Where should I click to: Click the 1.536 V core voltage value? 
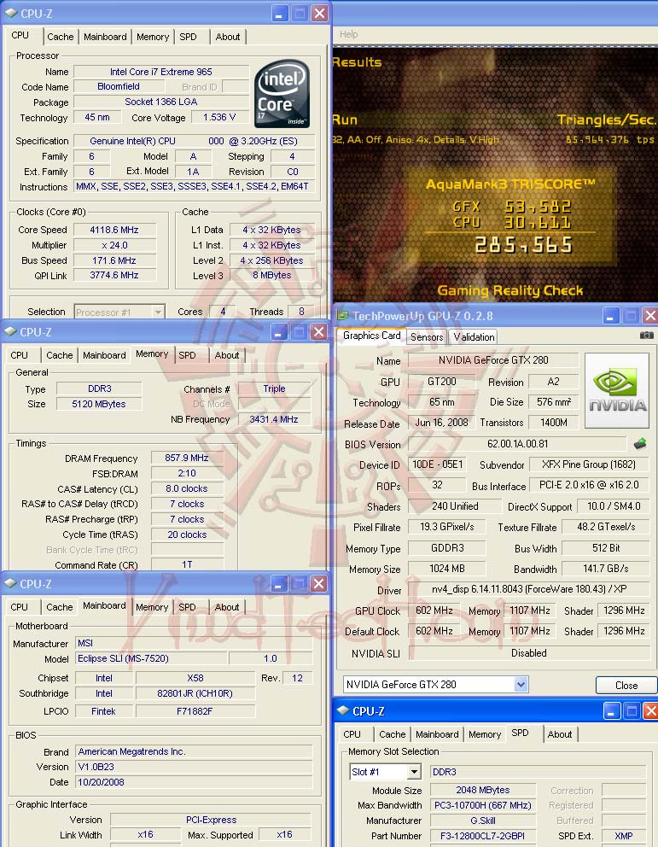tap(219, 117)
